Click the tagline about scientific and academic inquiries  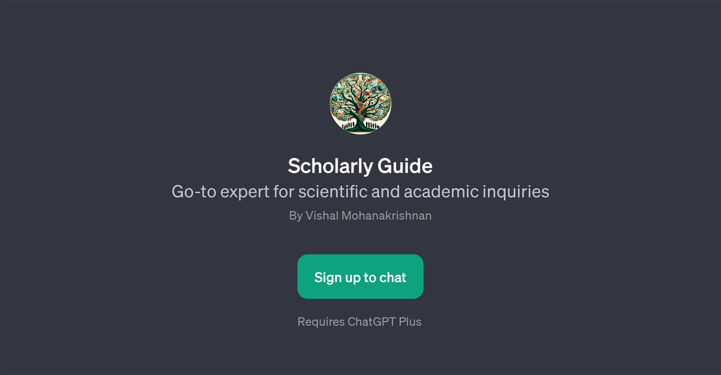click(360, 192)
